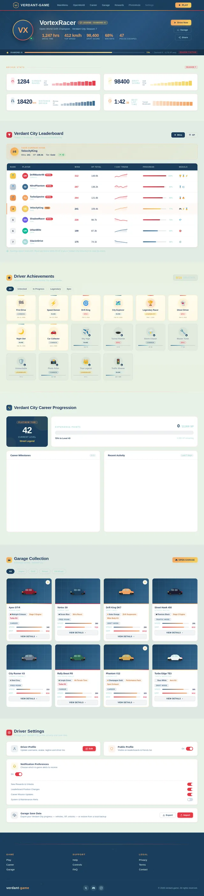The width and height of the screenshot is (204, 896).
Task: Click the Verdant-Game logo icon
Action: coord(16,5)
